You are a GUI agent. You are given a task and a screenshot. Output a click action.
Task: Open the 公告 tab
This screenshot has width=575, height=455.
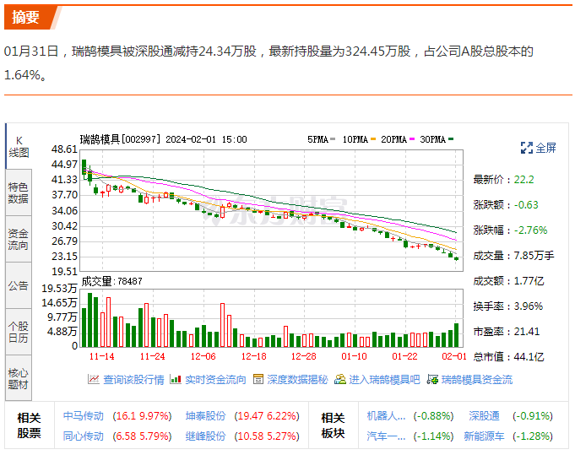19,285
